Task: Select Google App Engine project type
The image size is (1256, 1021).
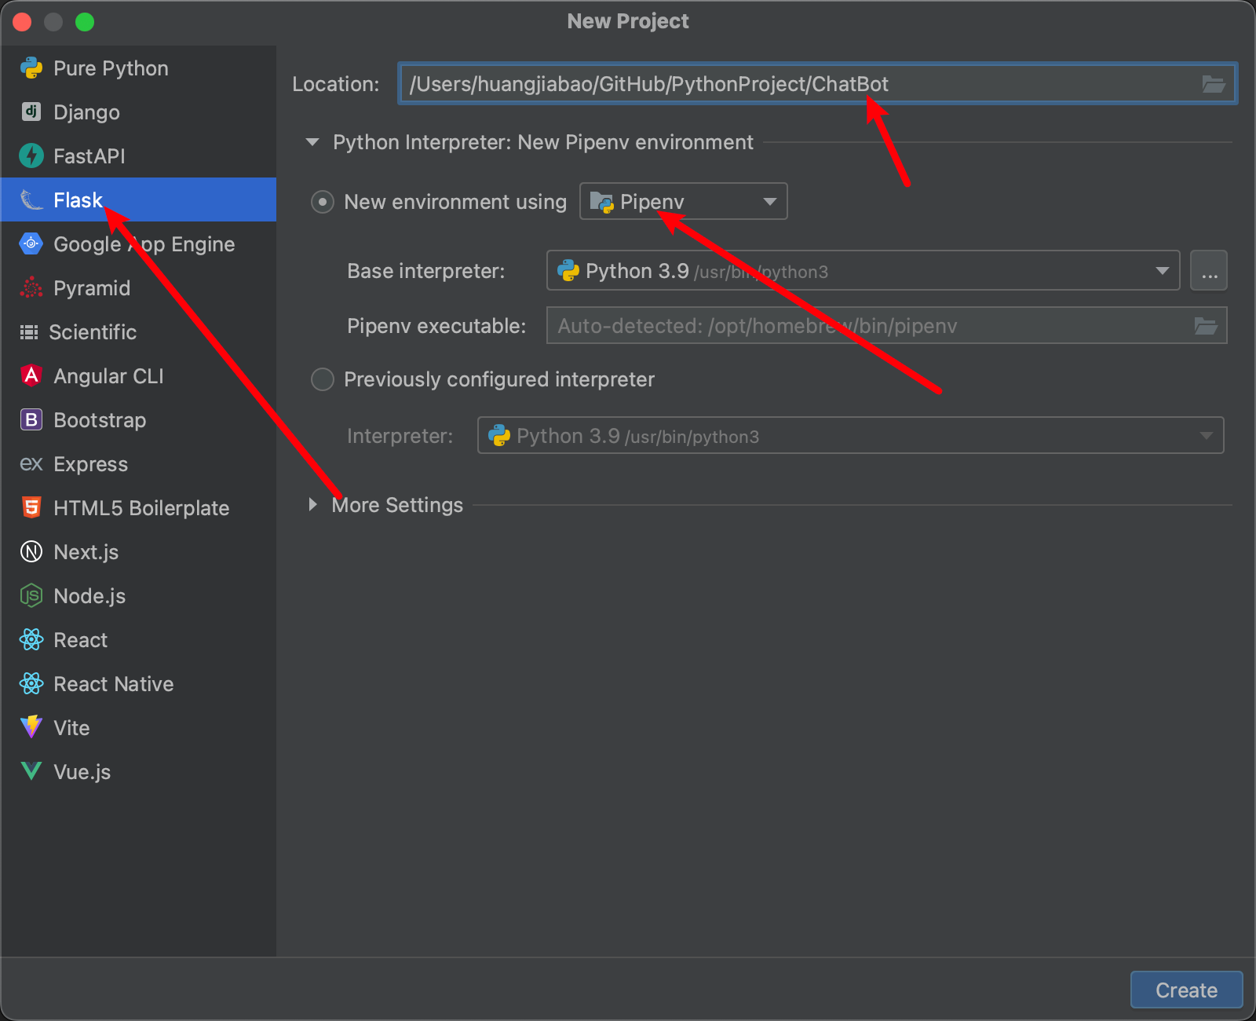Action: (138, 244)
